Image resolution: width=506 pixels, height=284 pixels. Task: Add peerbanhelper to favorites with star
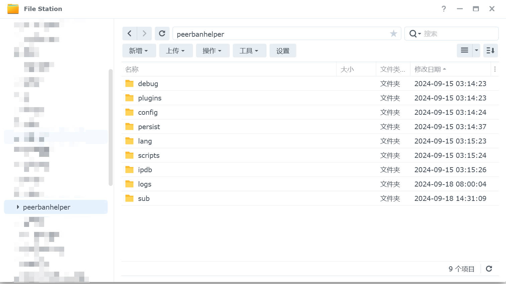click(393, 34)
